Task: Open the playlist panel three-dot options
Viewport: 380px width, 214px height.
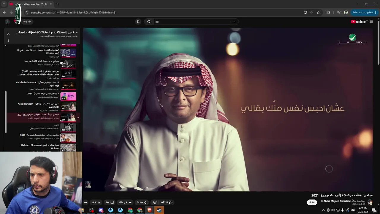Action: pos(8,41)
